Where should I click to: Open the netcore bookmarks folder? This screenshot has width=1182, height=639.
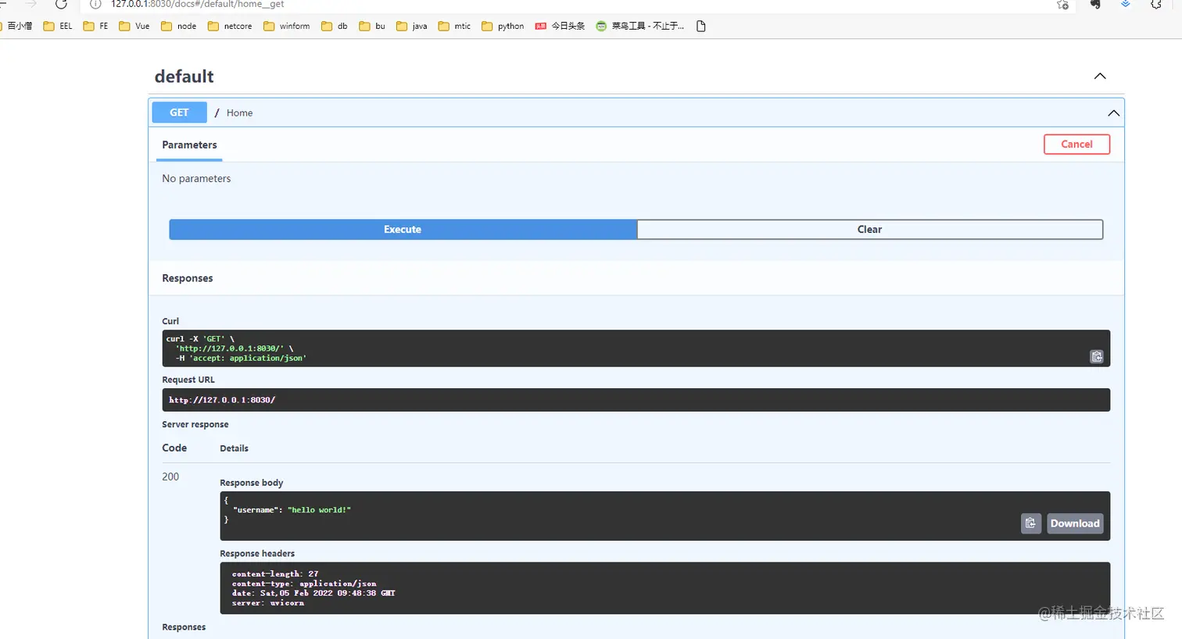click(x=230, y=26)
